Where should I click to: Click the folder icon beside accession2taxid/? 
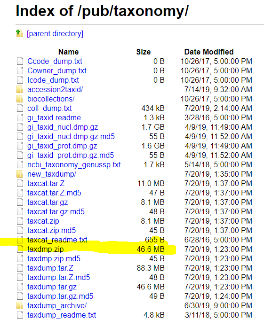(x=20, y=89)
